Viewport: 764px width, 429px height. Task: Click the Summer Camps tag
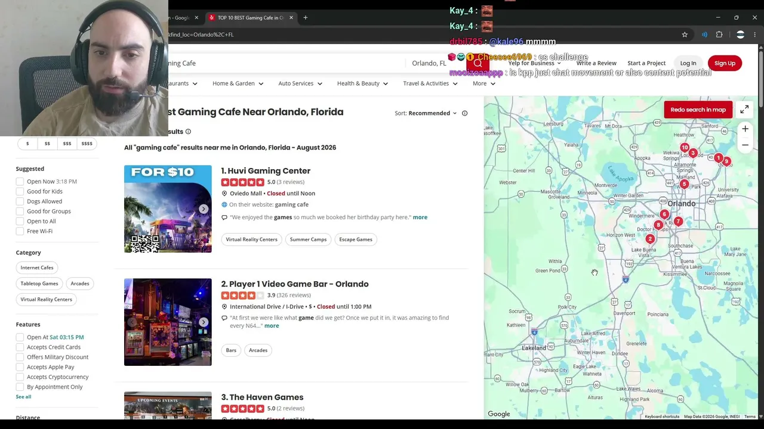[x=308, y=240]
